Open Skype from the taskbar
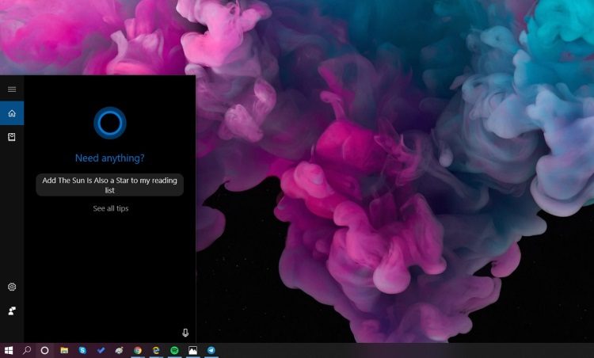The image size is (594, 358). click(82, 350)
